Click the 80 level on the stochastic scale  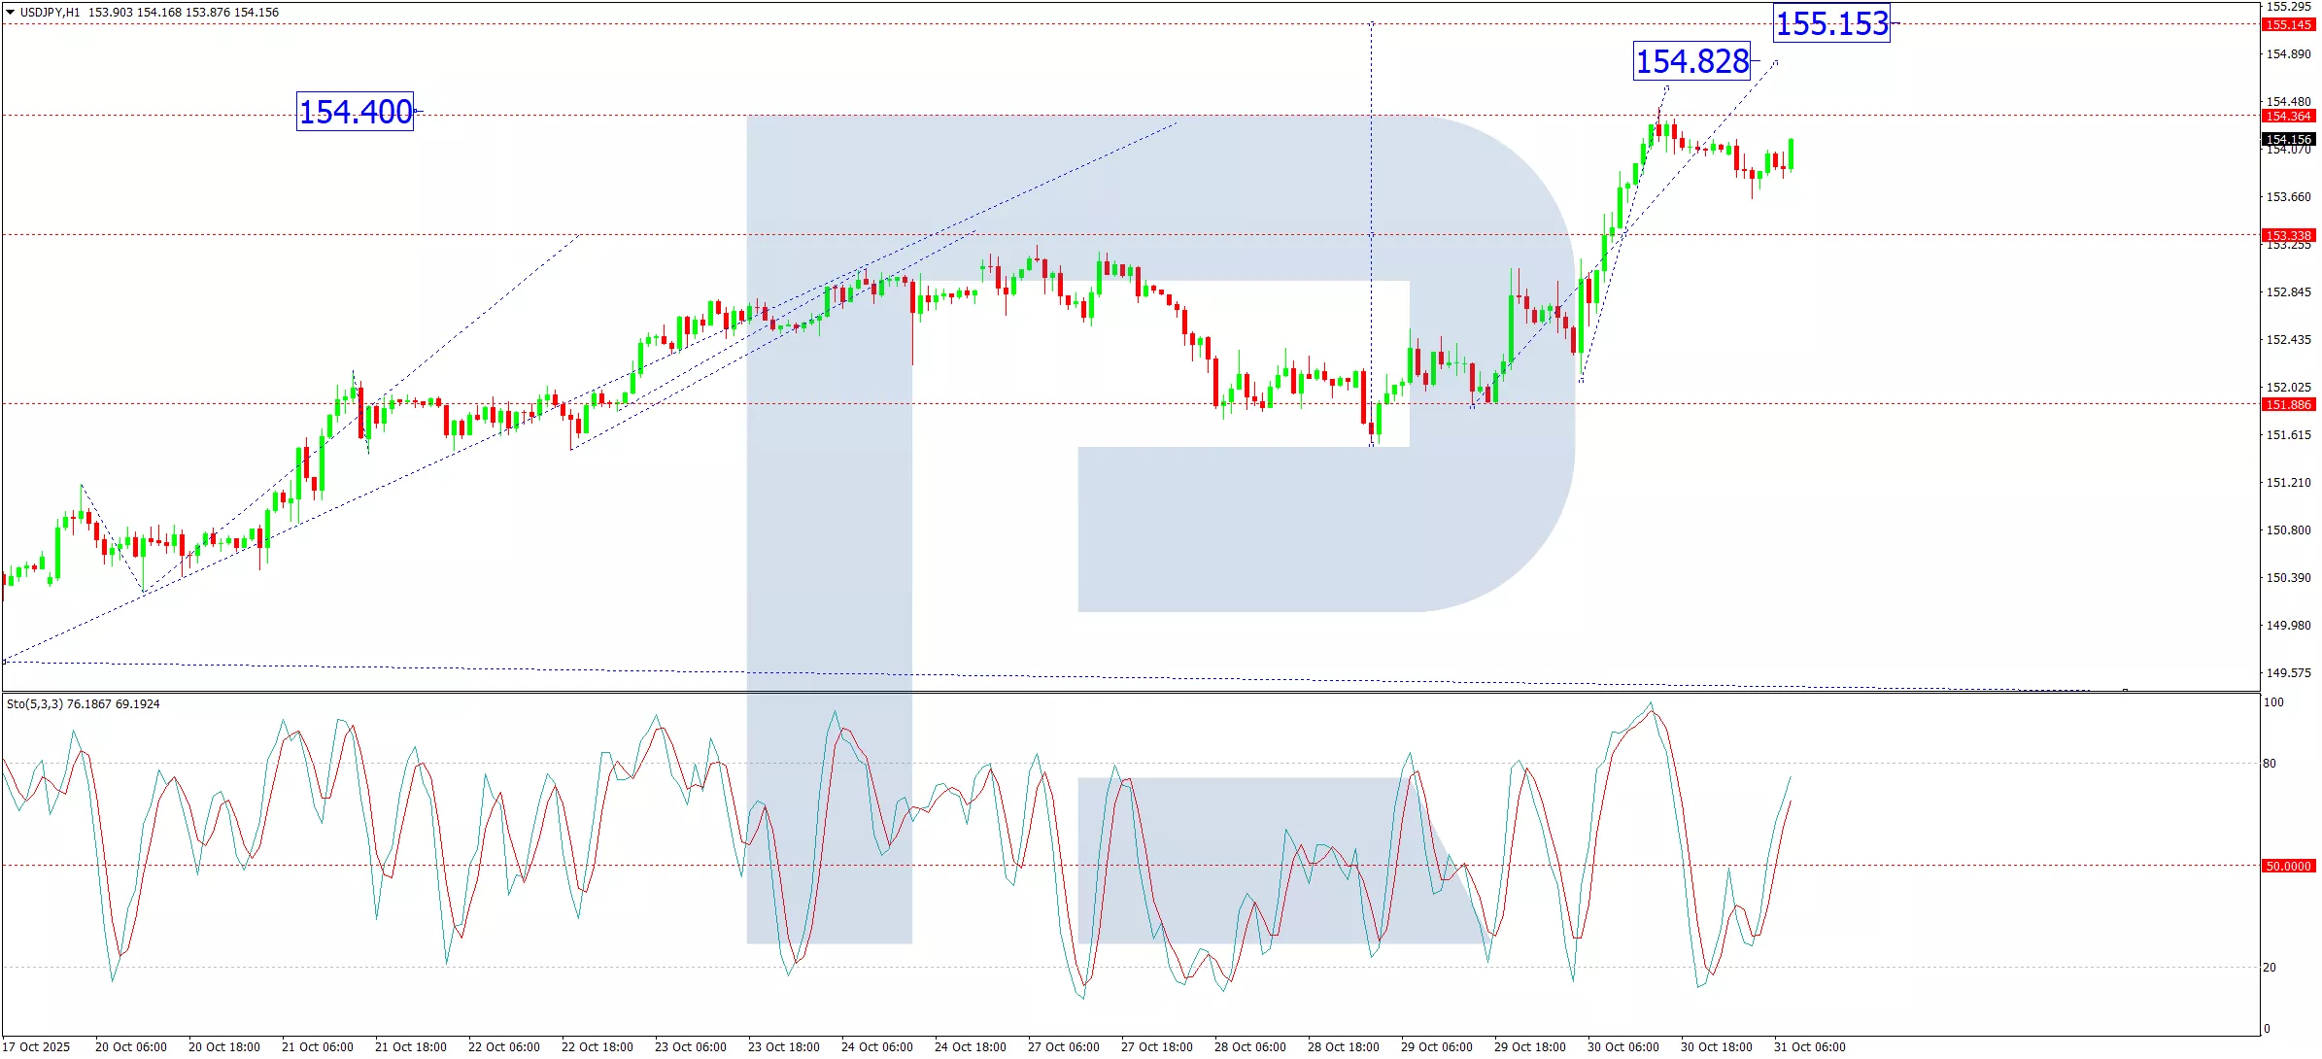click(2270, 764)
